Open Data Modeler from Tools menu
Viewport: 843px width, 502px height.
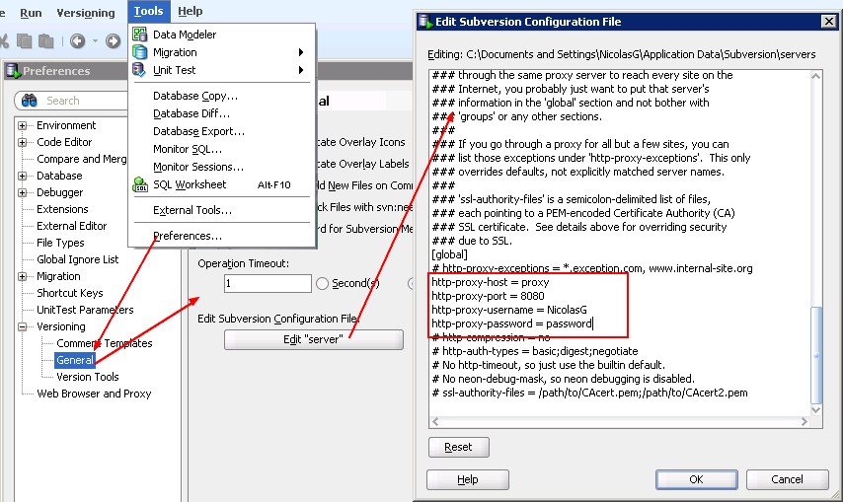(184, 35)
